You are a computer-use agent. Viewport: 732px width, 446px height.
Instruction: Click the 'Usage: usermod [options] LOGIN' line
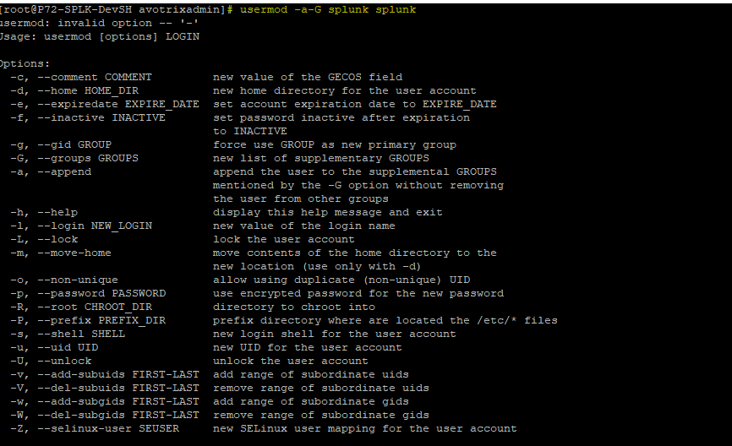pos(100,37)
